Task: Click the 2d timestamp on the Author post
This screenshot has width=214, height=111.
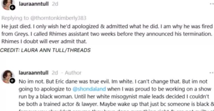Action: 55,73
